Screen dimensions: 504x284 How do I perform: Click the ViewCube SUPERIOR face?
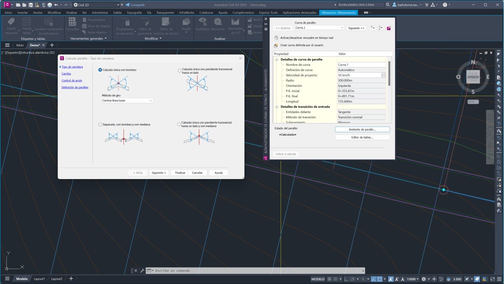click(x=473, y=77)
